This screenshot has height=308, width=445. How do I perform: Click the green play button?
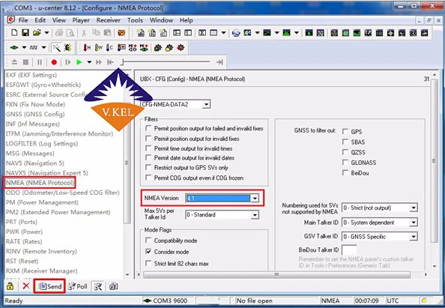pos(79,62)
